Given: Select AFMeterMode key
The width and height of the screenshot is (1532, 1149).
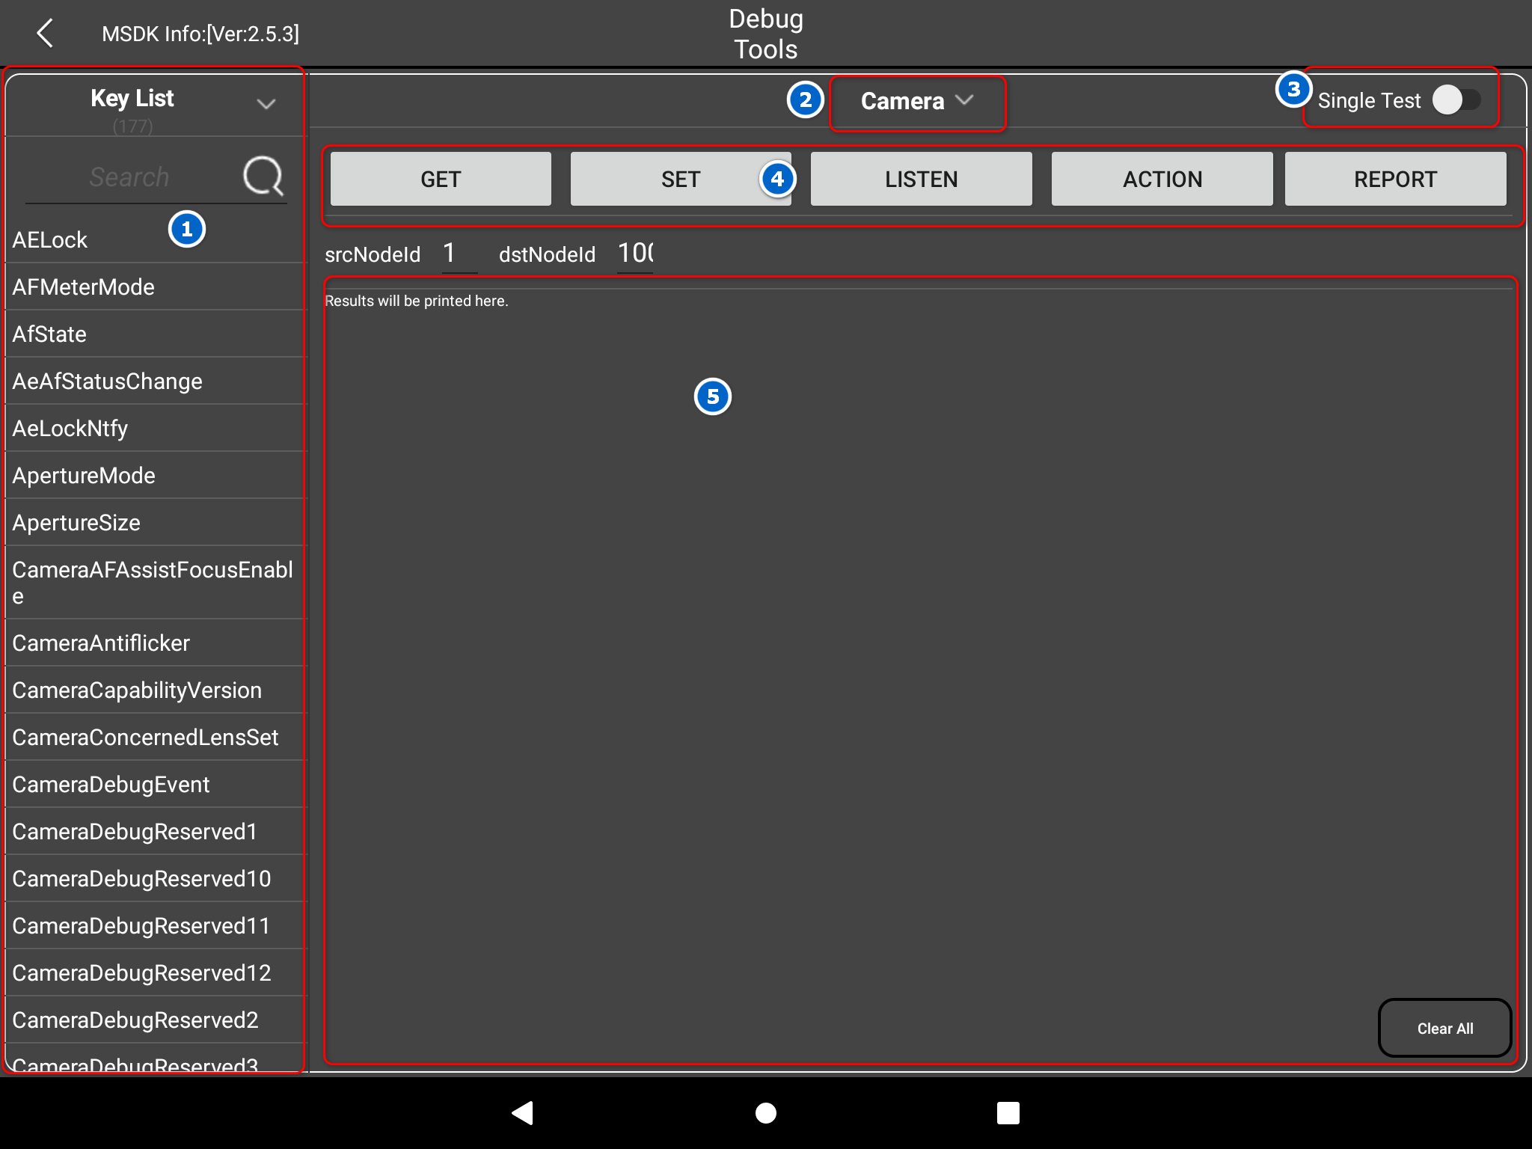Looking at the screenshot, I should click(x=155, y=287).
